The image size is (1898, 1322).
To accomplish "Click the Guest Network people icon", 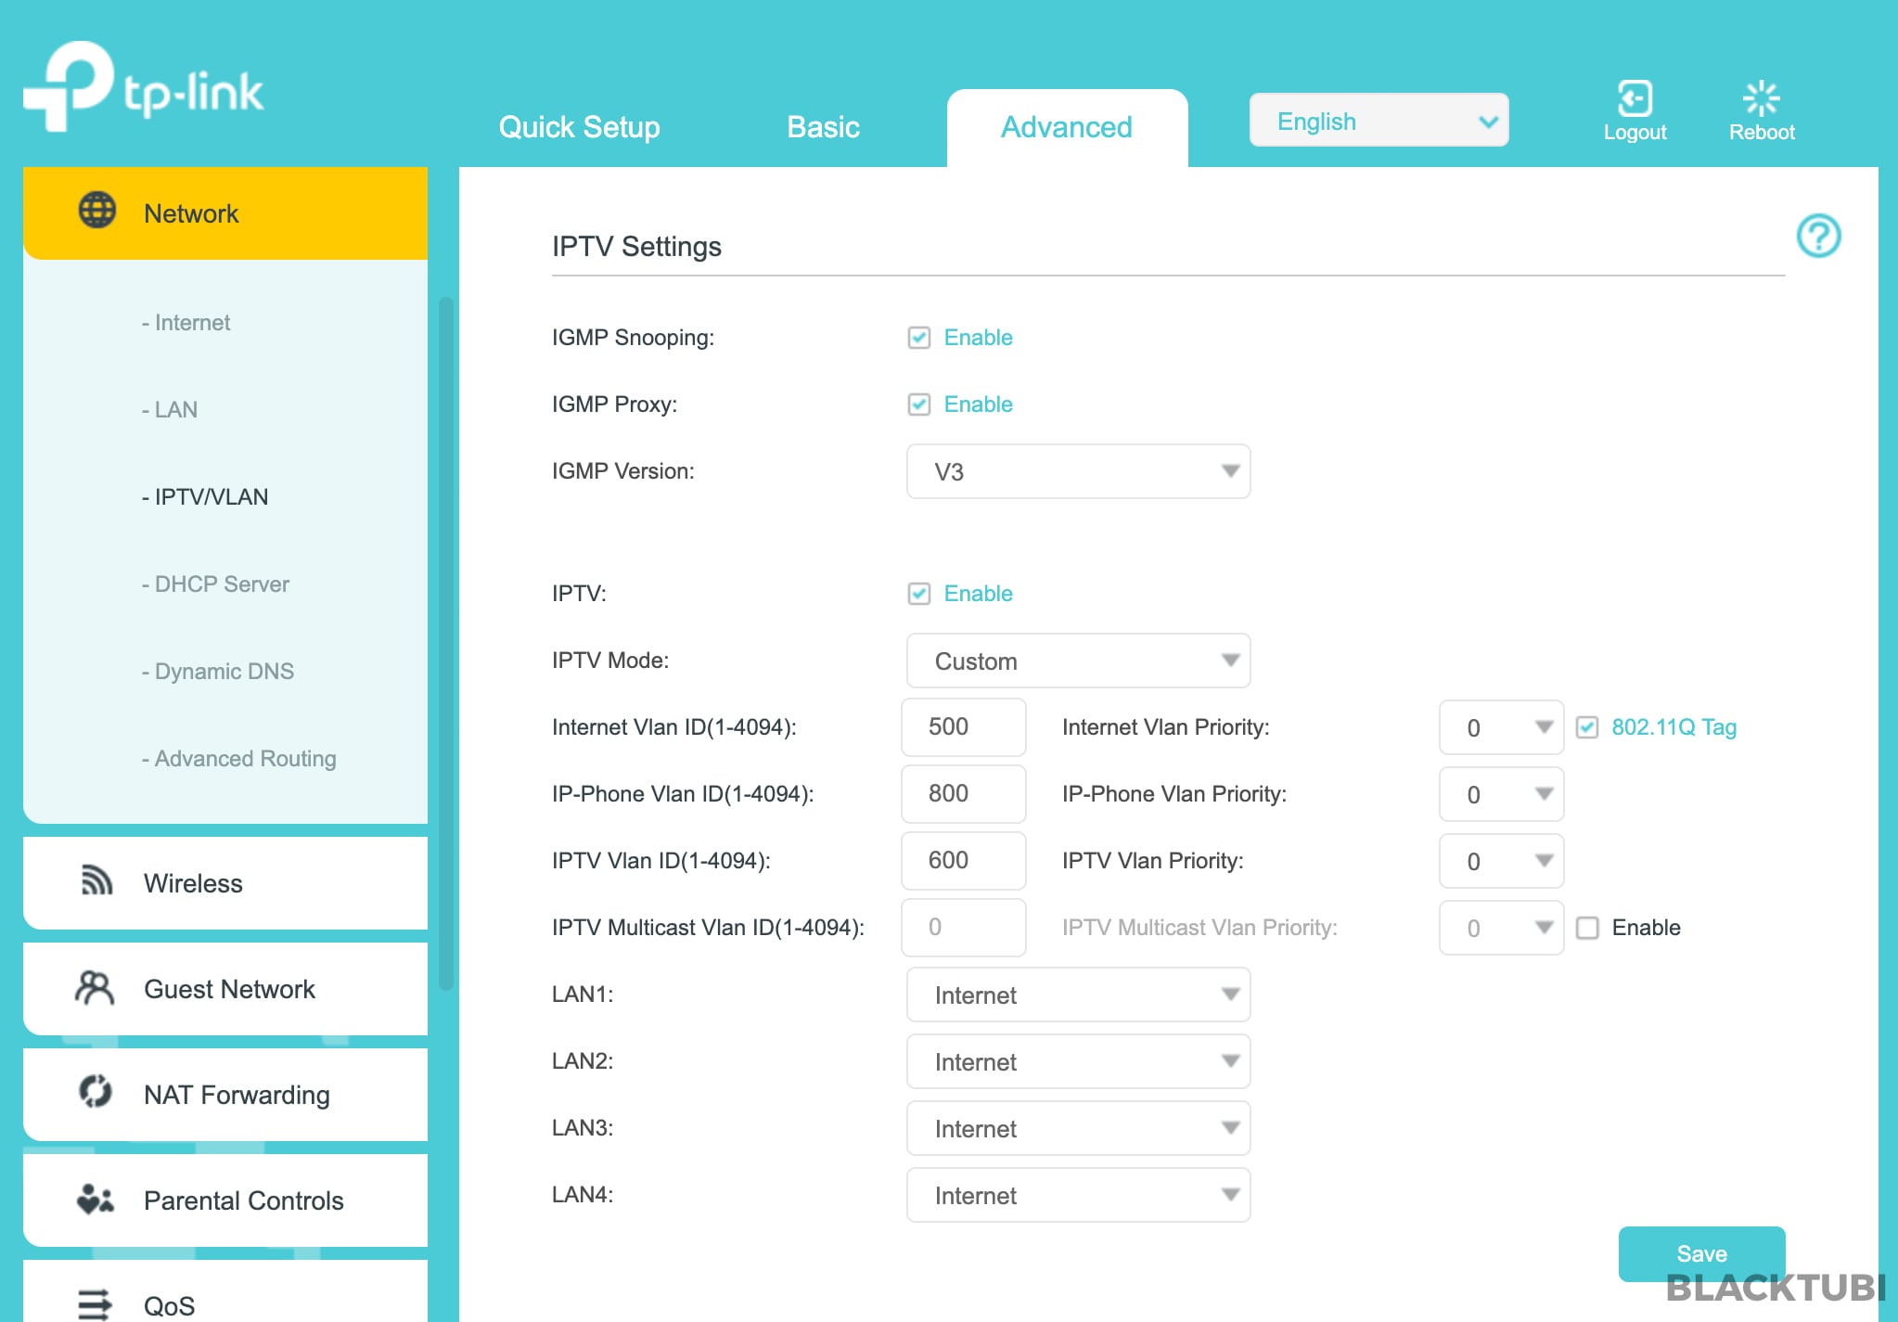I will click(x=95, y=988).
